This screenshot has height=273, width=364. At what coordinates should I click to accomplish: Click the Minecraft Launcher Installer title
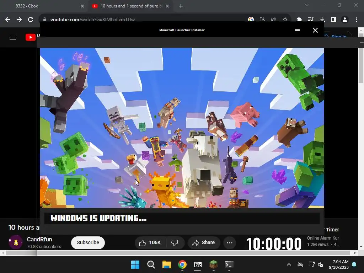182,30
